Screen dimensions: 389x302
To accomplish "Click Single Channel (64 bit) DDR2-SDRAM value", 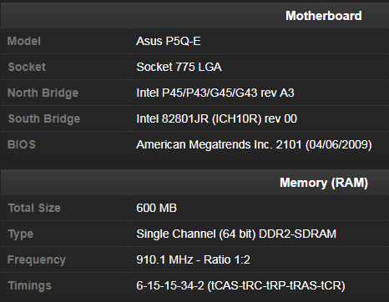I will pyautogui.click(x=236, y=234).
